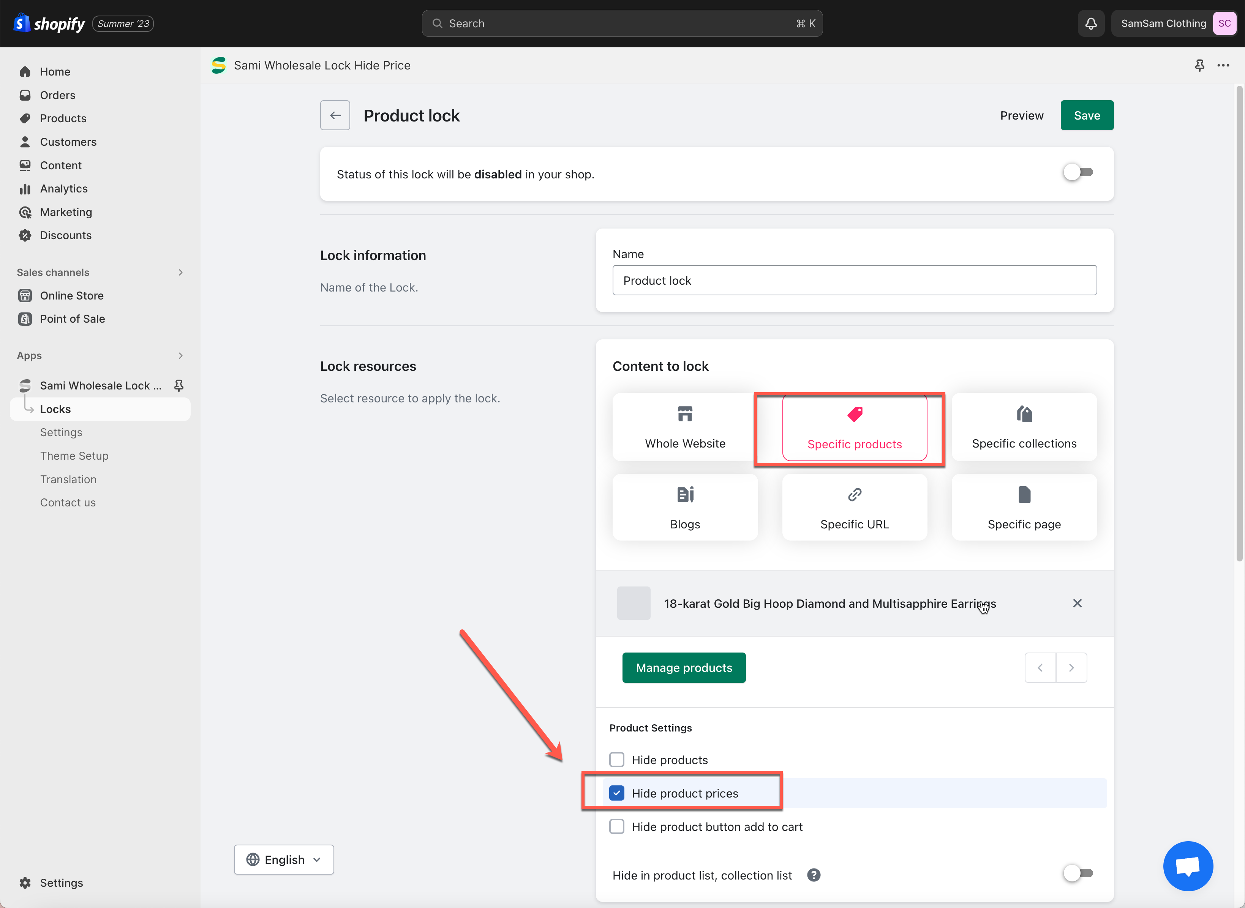Screen dimensions: 1245x908
Task: Go to previous products page
Action: click(1040, 668)
